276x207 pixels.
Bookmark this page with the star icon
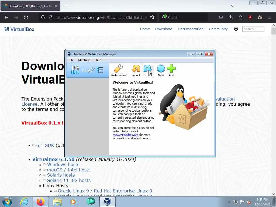152,18
